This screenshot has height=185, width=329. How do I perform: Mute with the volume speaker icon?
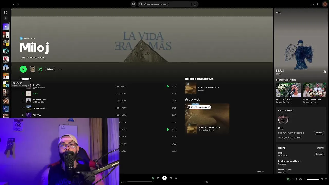pyautogui.click(x=305, y=179)
